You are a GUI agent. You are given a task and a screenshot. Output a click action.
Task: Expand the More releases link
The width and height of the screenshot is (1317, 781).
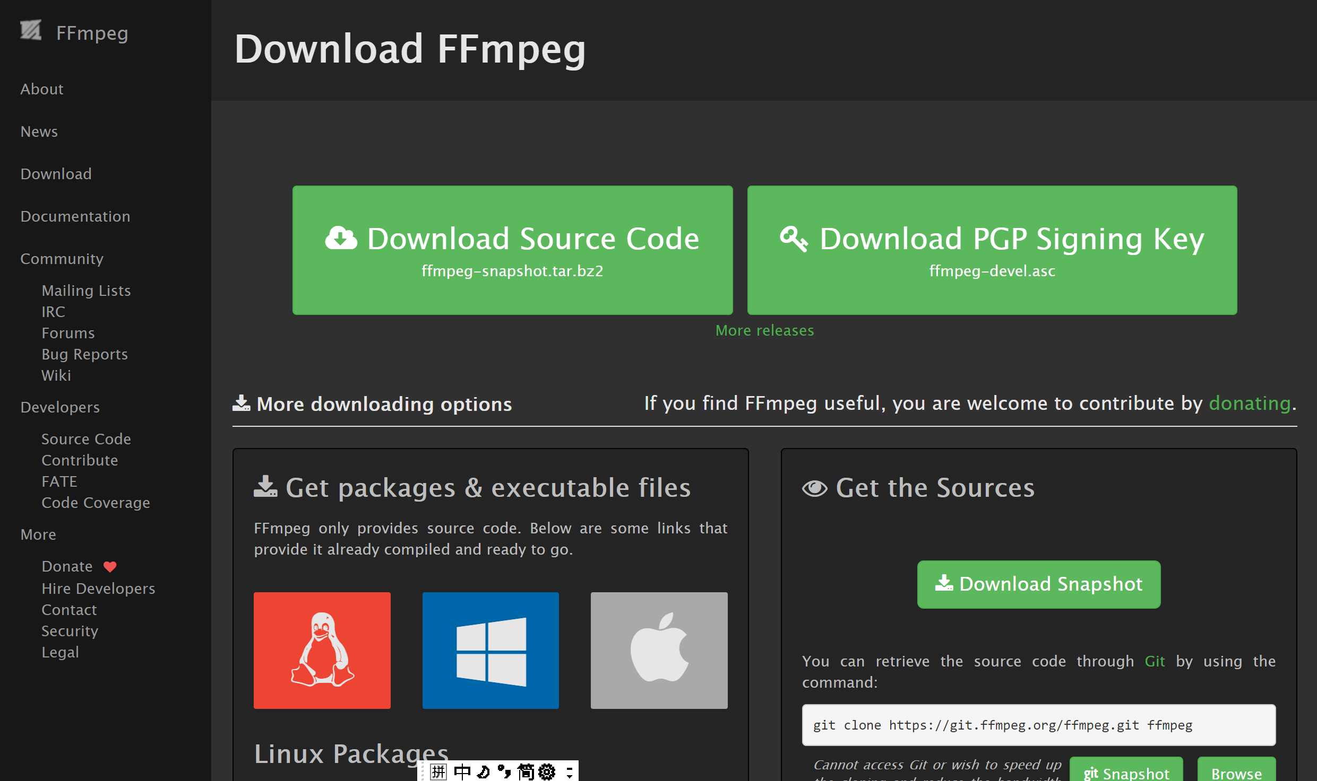[764, 330]
